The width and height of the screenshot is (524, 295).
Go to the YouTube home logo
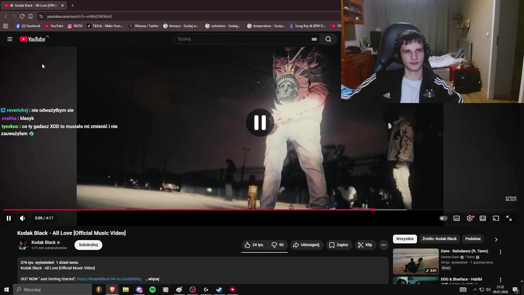coord(32,39)
